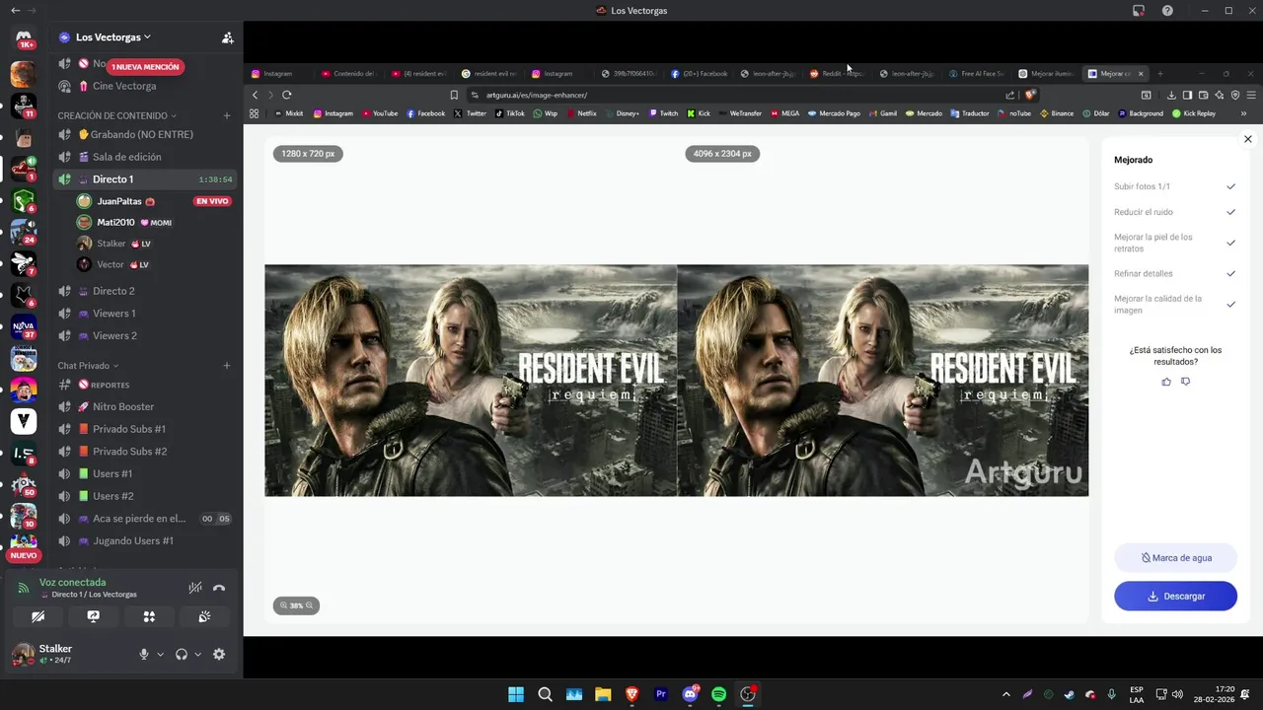This screenshot has height=710, width=1263.
Task: Open Premiere Pro from the taskbar
Action: 661,694
